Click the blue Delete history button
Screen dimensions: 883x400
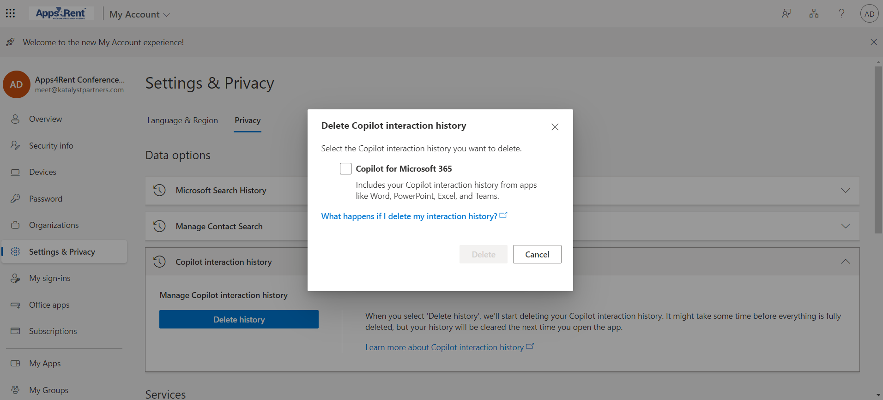pos(239,319)
